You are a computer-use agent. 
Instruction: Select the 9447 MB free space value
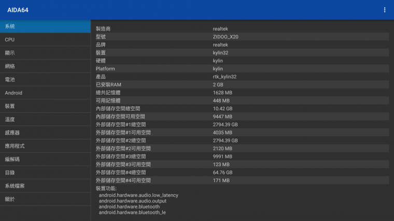(x=222, y=116)
